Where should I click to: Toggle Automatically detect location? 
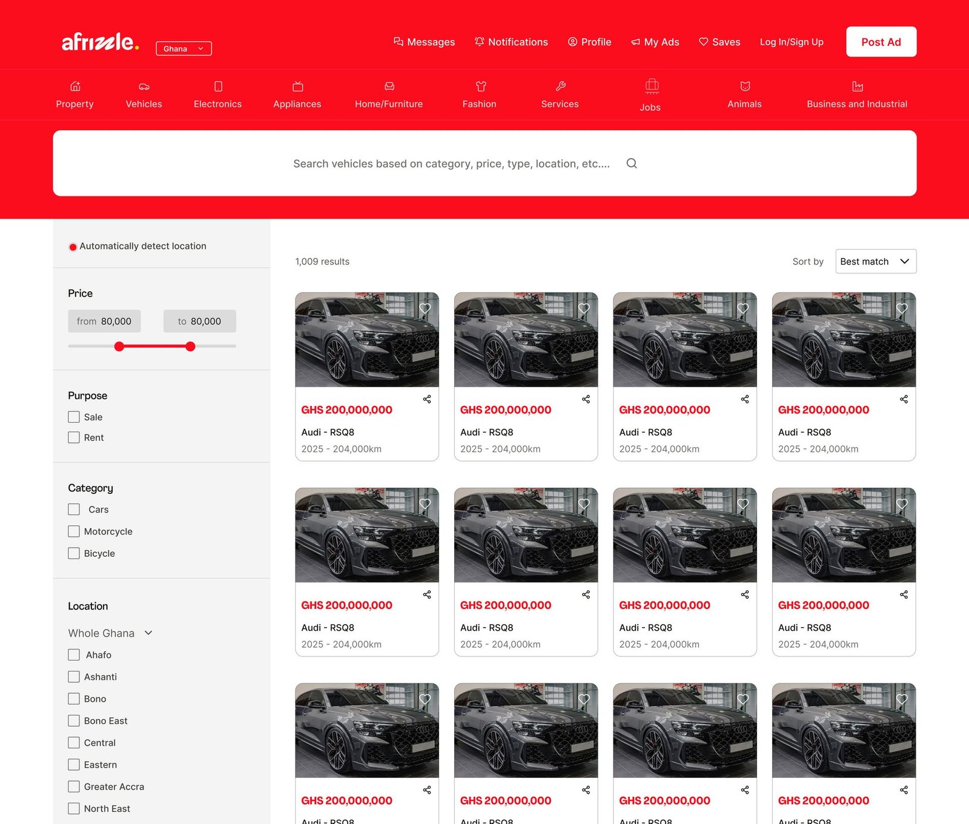pyautogui.click(x=73, y=247)
